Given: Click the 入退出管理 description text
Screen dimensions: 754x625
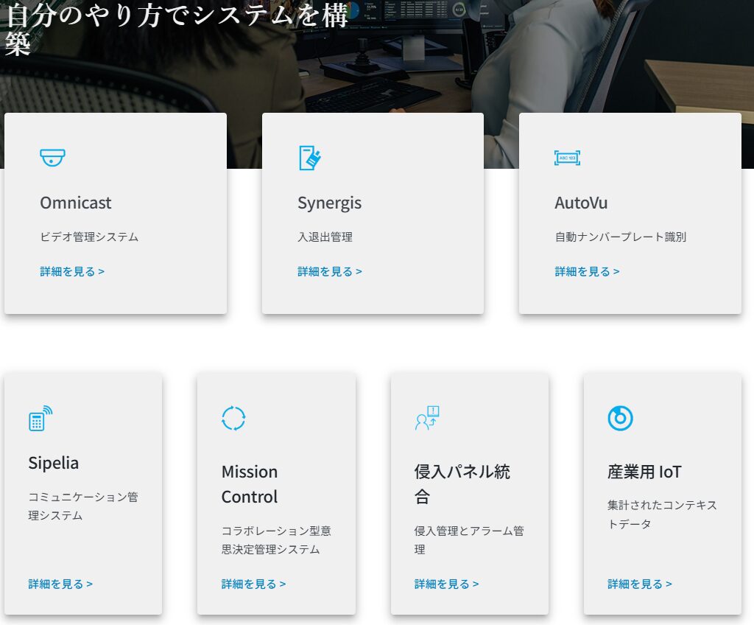Looking at the screenshot, I should [325, 237].
